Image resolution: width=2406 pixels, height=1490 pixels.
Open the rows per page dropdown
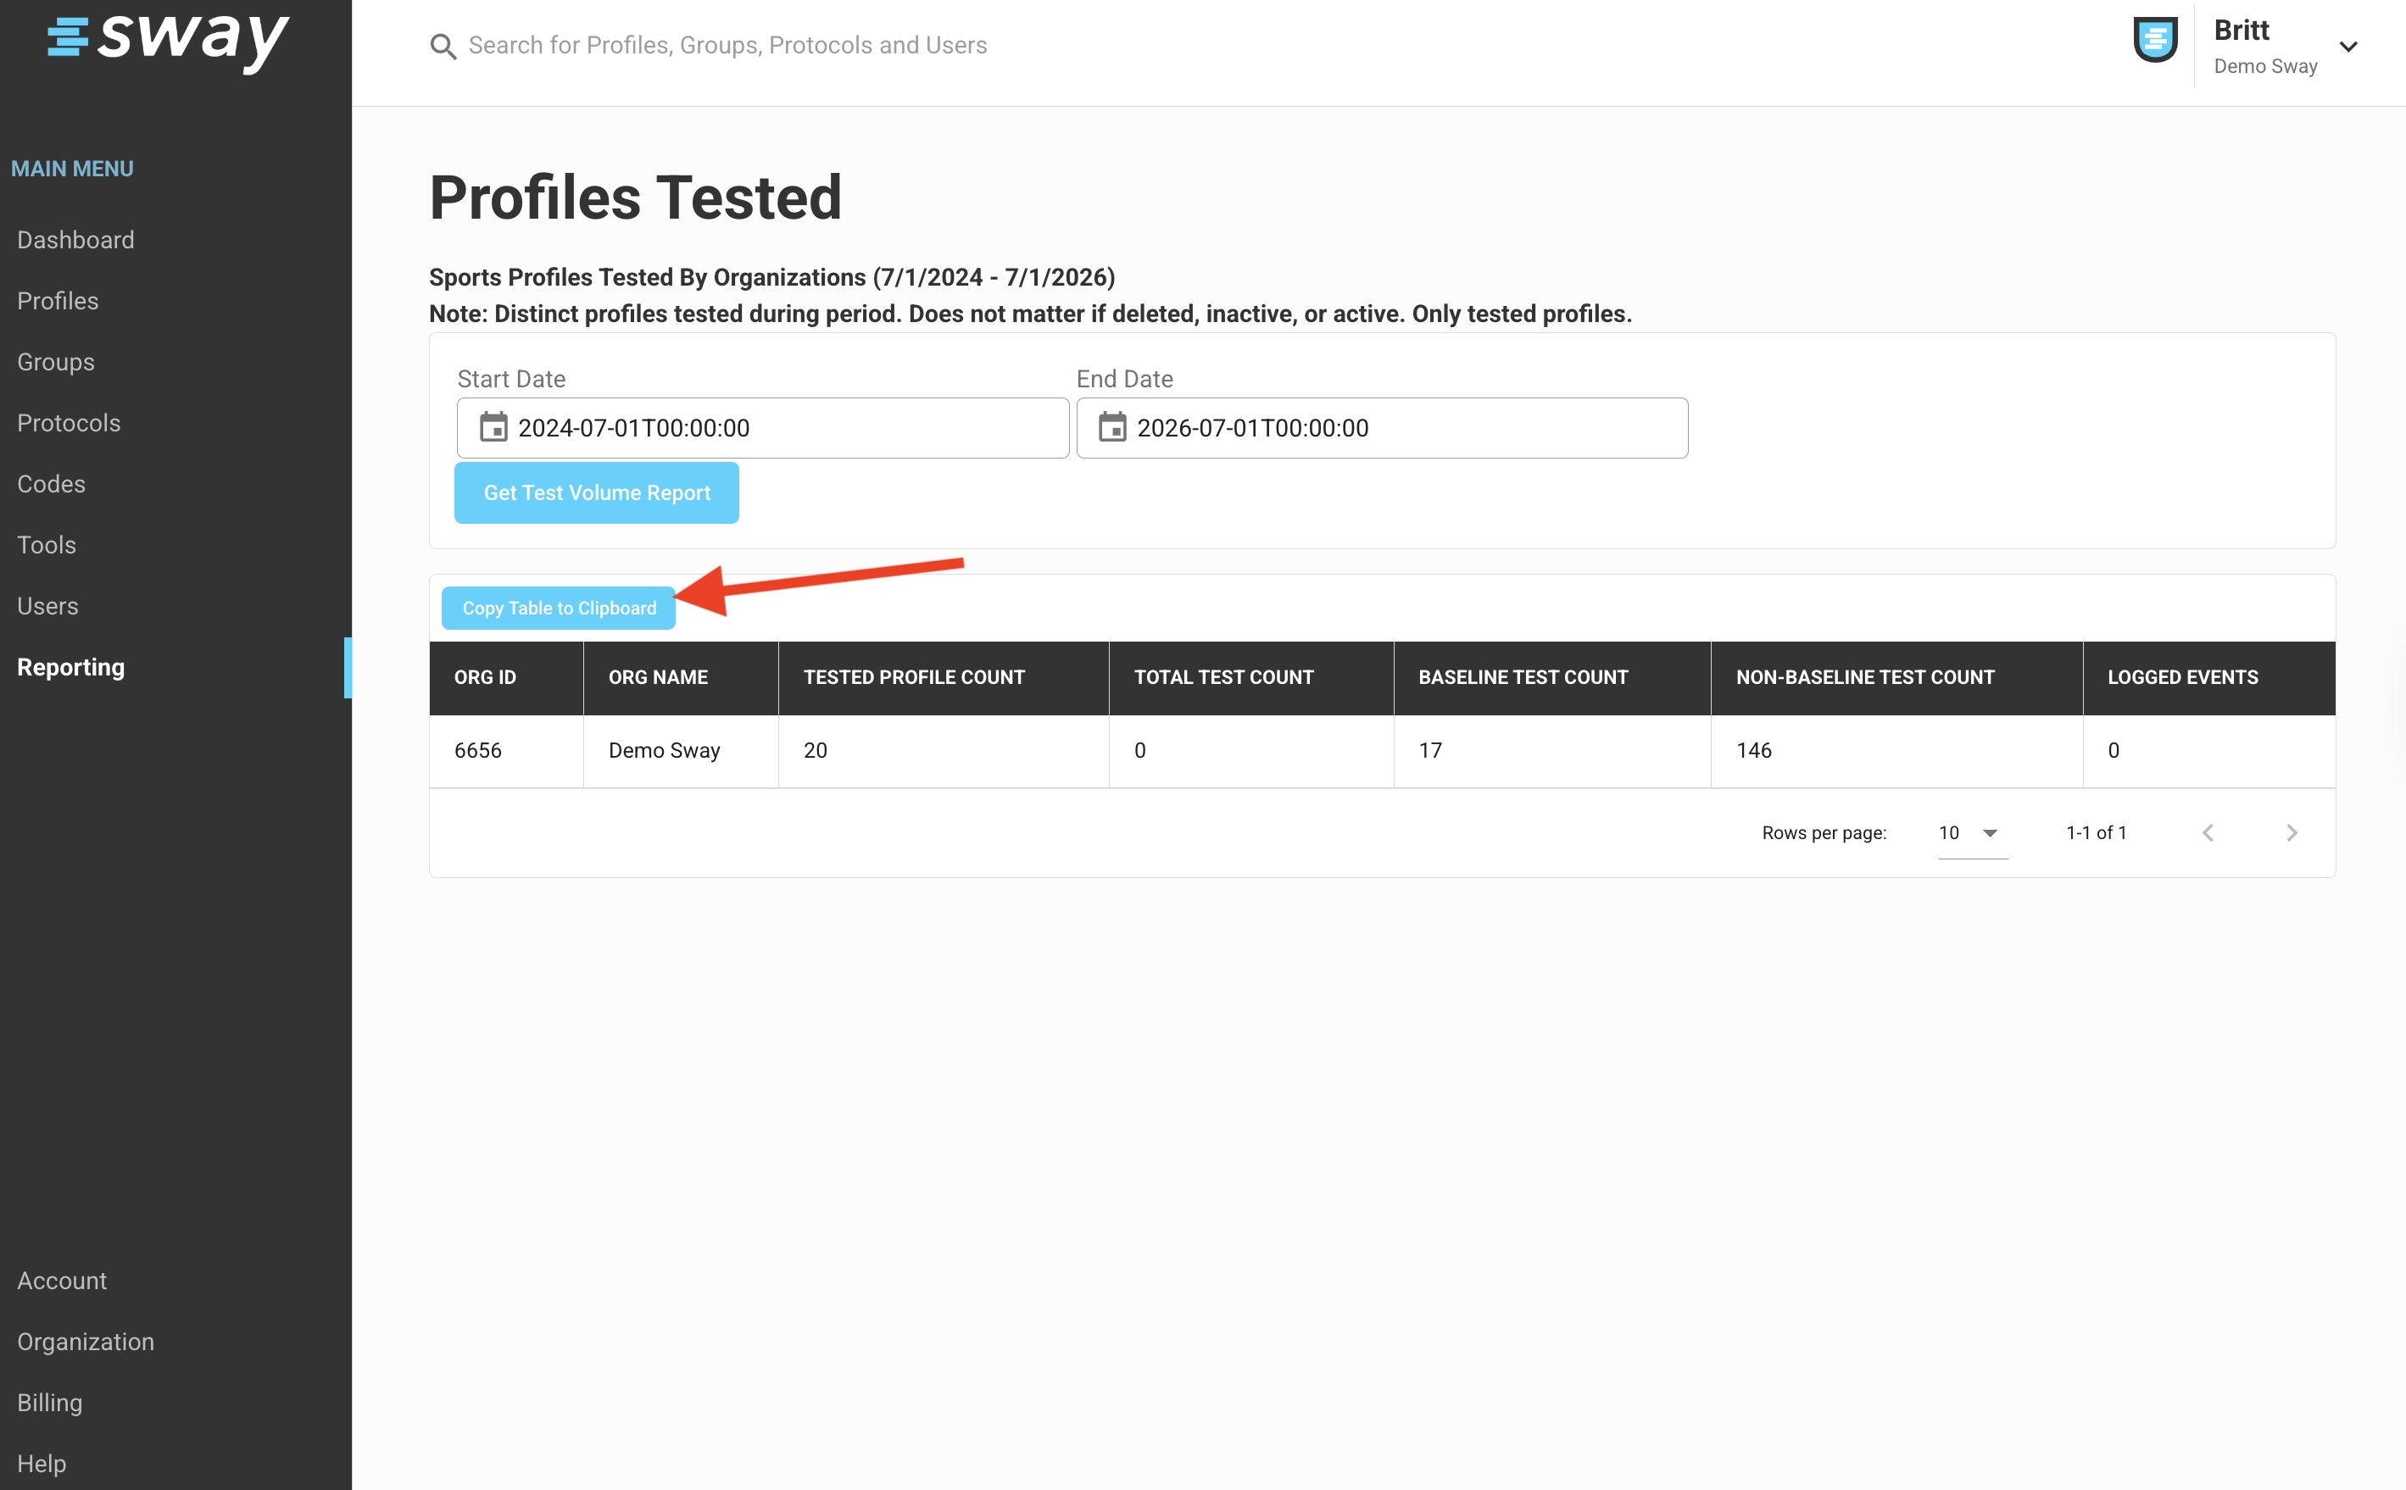1972,834
